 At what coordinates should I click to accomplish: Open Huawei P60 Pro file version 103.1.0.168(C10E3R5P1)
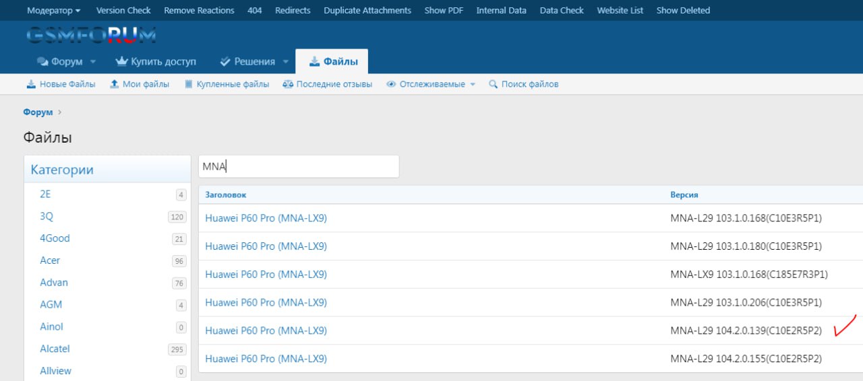pos(266,218)
